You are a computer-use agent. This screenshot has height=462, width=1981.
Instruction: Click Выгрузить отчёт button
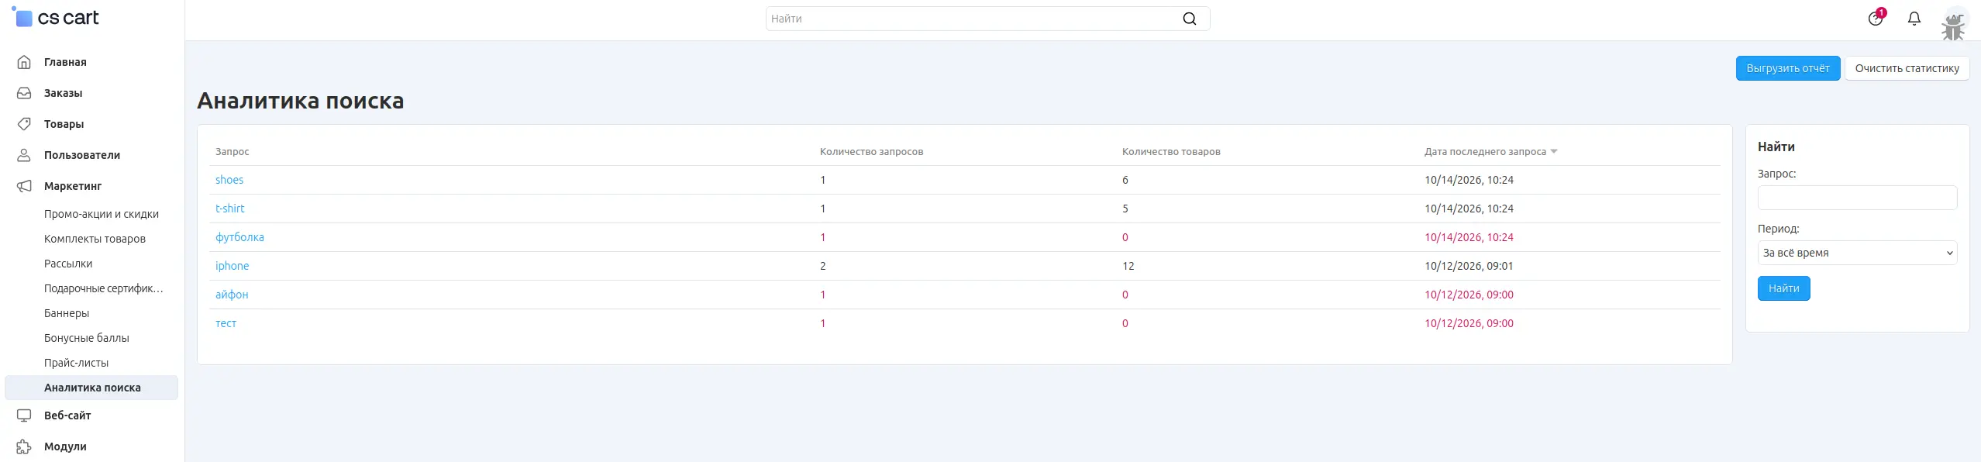[1788, 68]
